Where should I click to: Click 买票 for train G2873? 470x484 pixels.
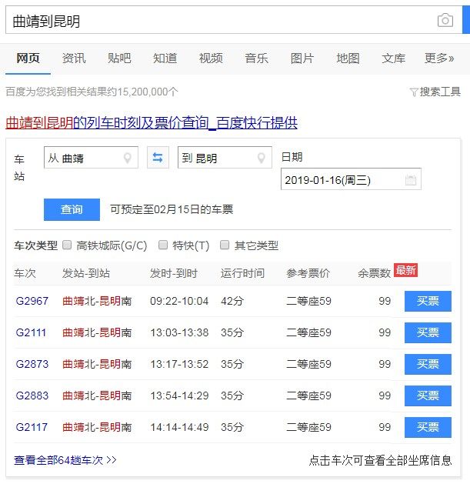[x=428, y=364]
